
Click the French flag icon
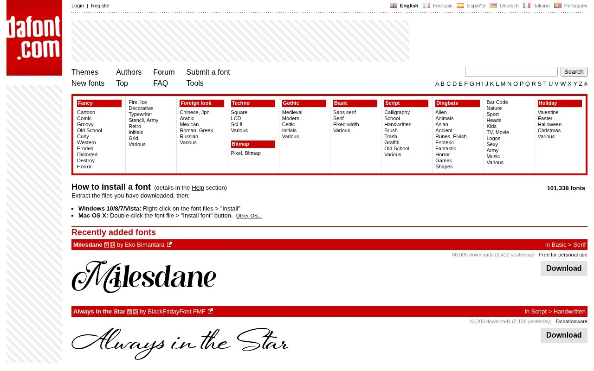(426, 6)
